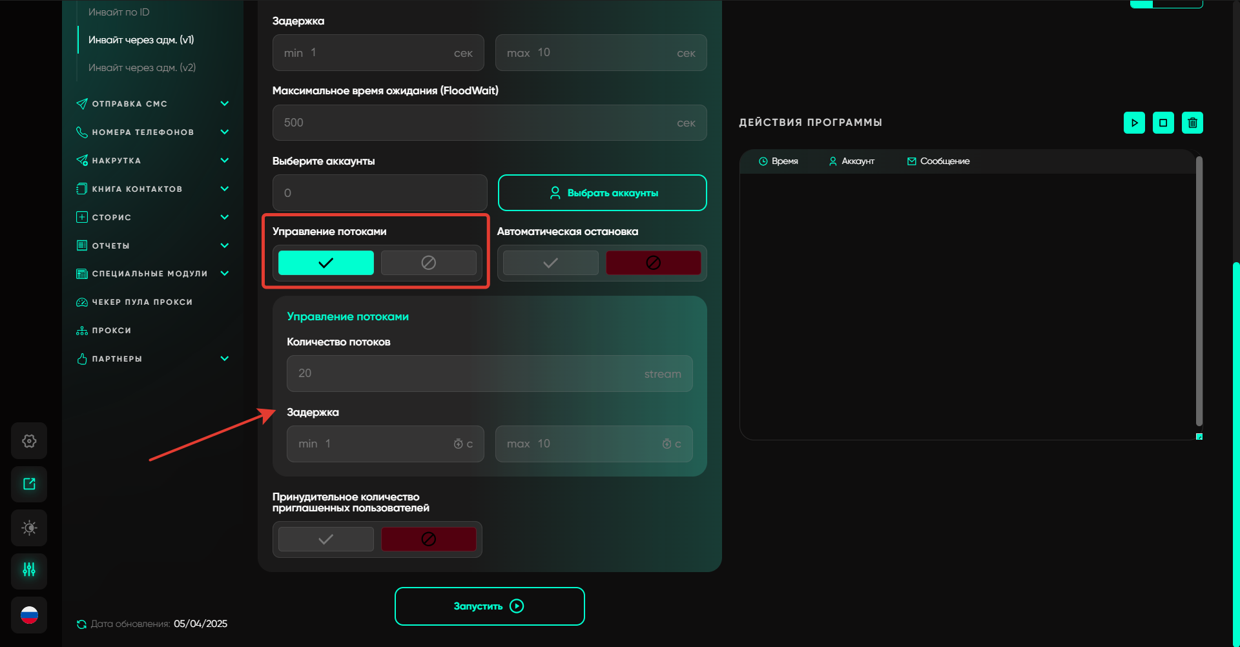Click the external link icon in left sidebar
1240x647 pixels.
(x=29, y=484)
